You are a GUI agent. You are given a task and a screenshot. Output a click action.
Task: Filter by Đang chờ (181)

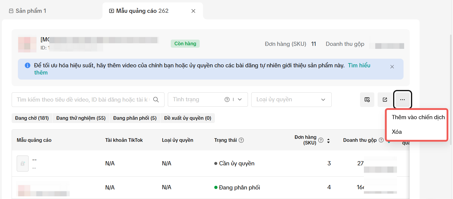(32, 118)
